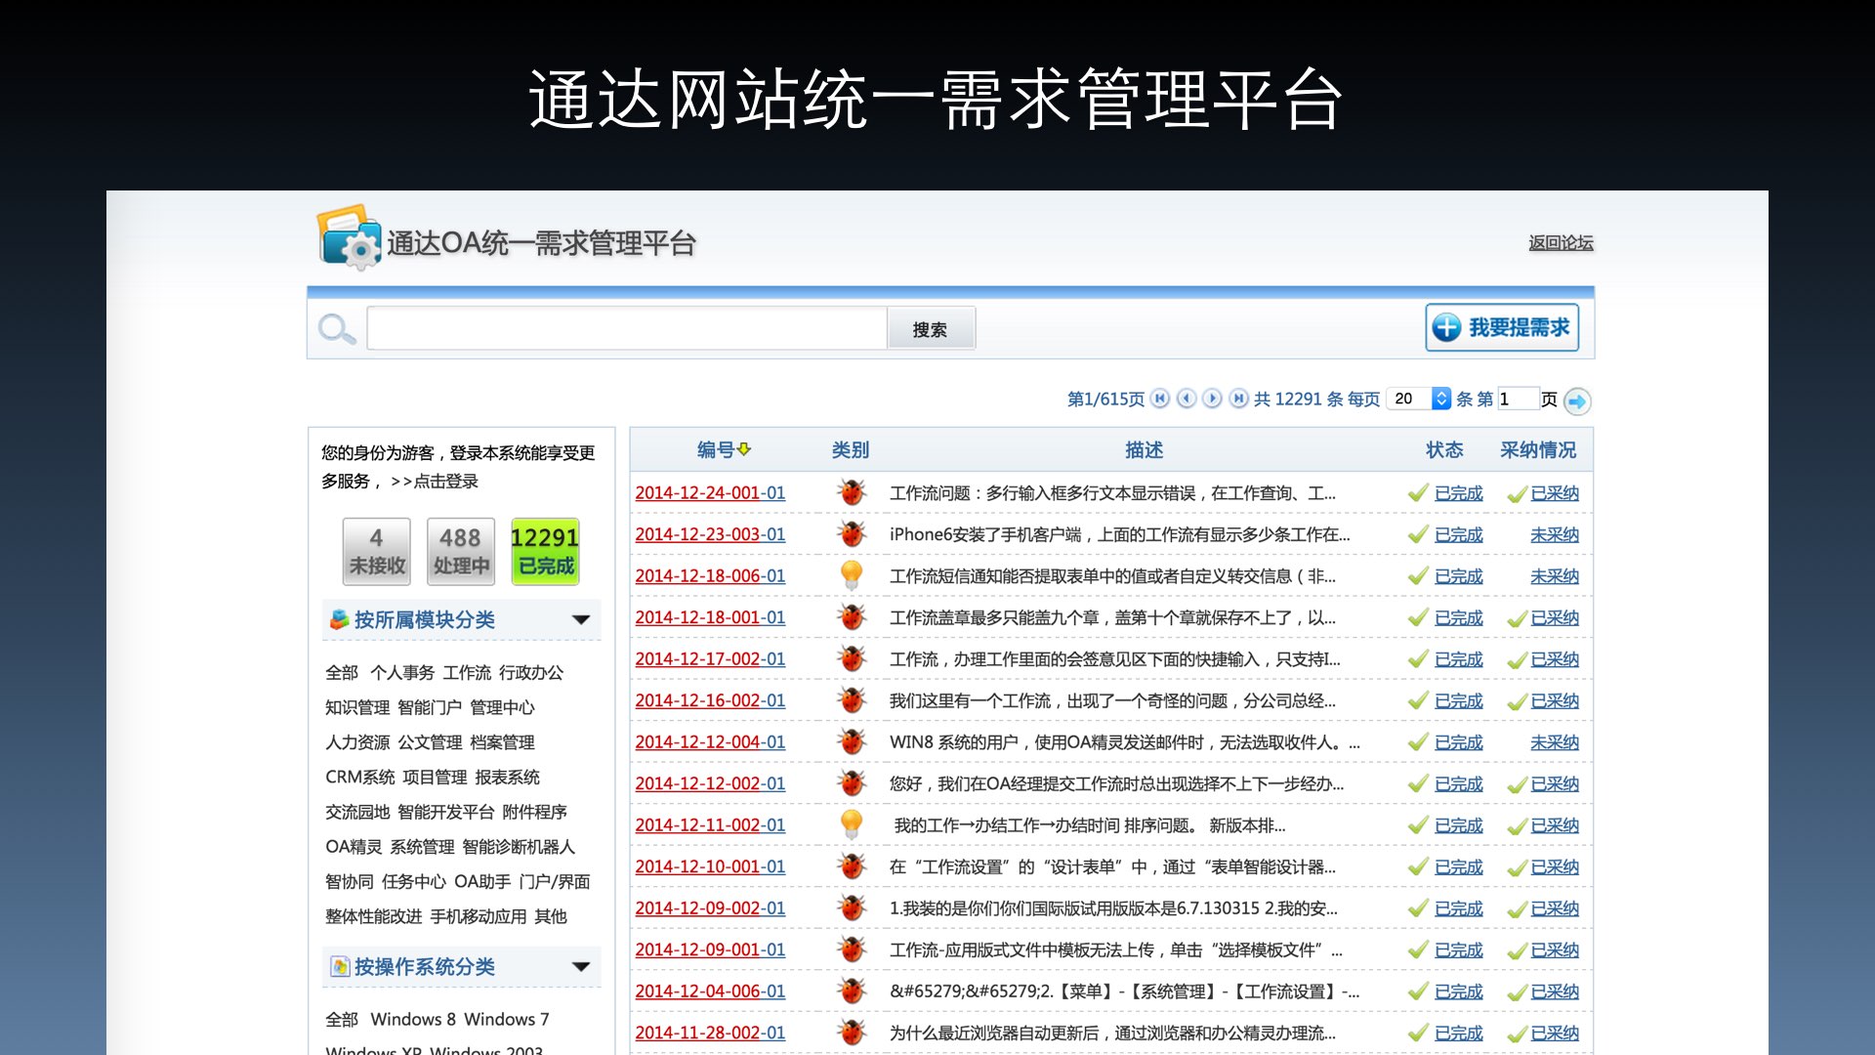
Task: Click bug icon in row 2014-12-12-004-01
Action: click(x=852, y=741)
